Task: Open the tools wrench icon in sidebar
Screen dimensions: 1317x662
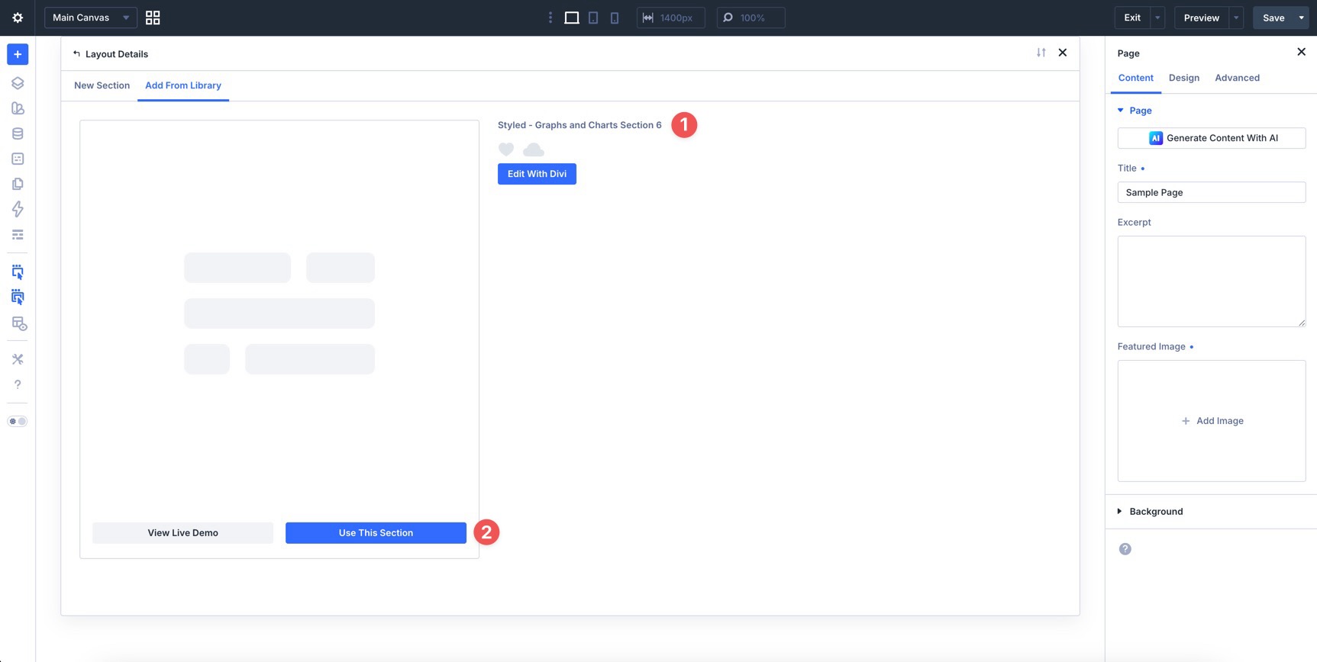Action: [x=18, y=359]
